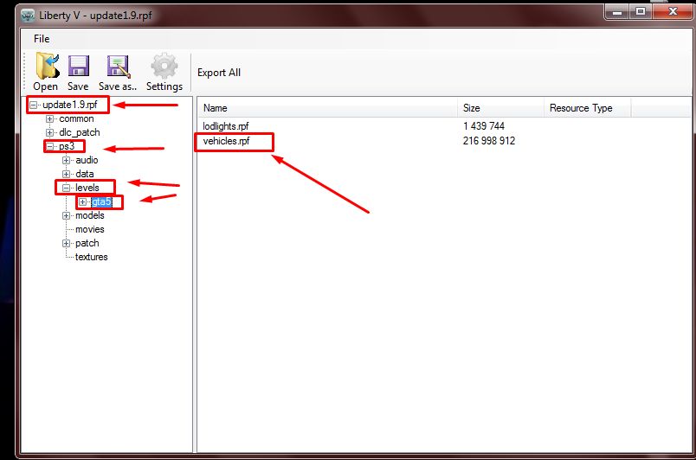This screenshot has width=696, height=460.
Task: Open the File menu
Action: pos(42,39)
